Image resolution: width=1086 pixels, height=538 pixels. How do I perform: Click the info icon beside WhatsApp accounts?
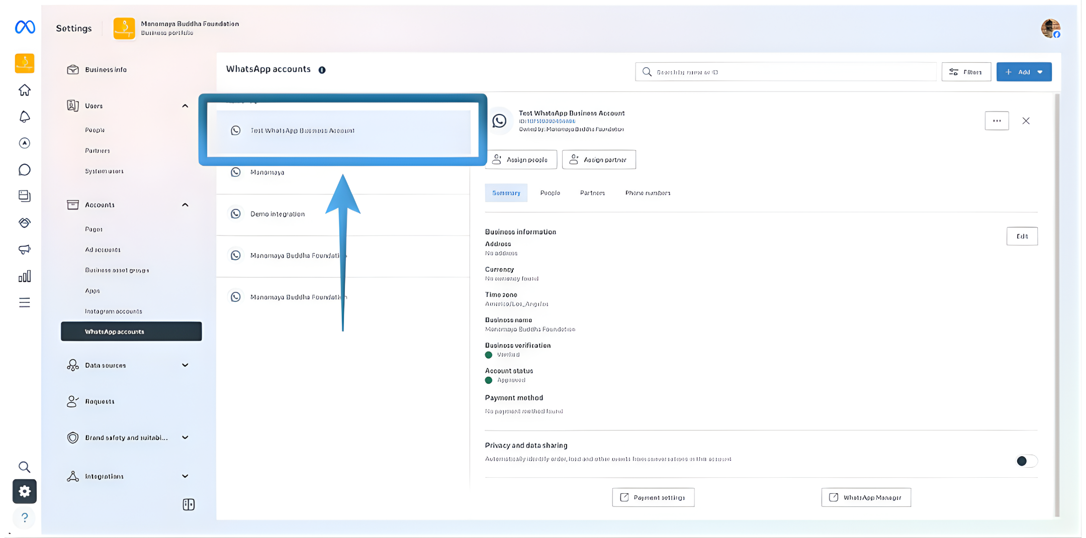click(322, 70)
